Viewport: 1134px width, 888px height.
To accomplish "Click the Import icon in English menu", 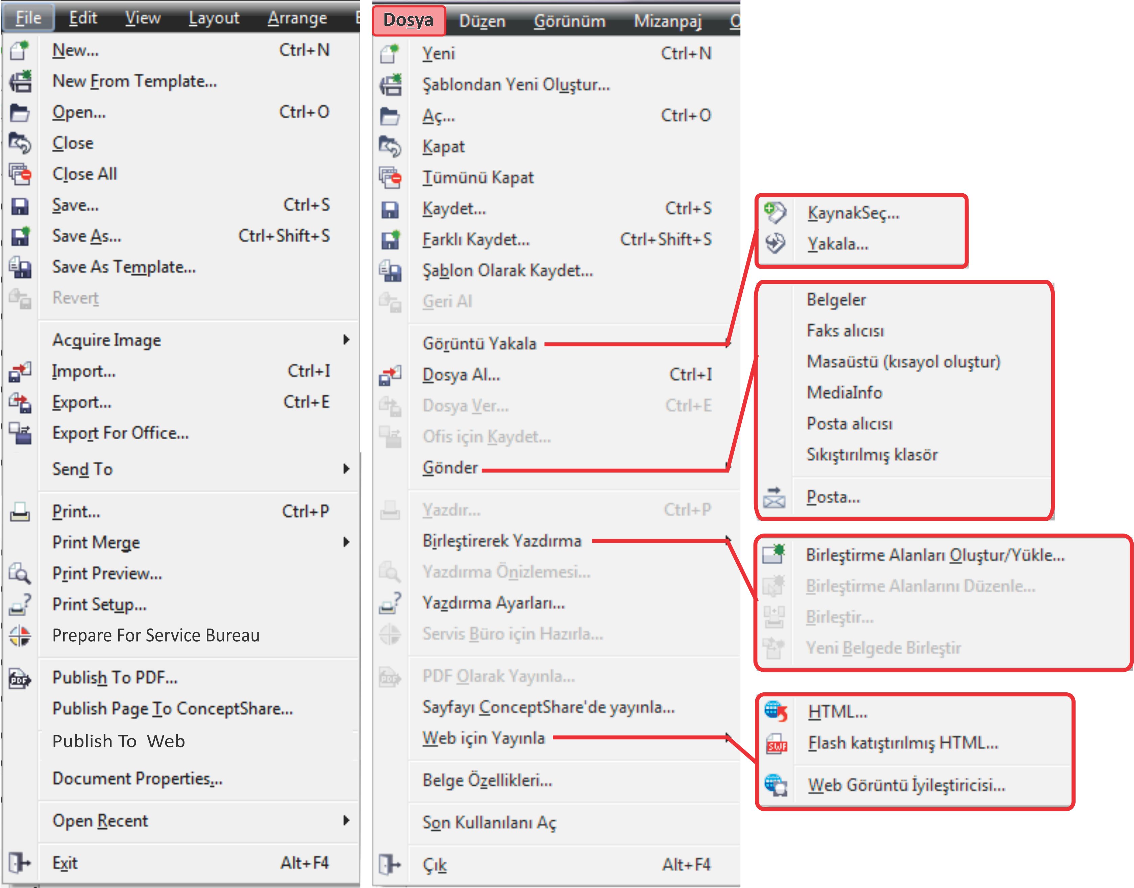I will 20,372.
